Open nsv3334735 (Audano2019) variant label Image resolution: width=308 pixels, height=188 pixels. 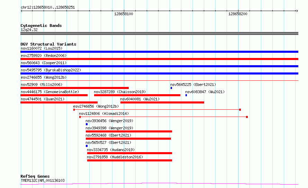click(x=111, y=150)
